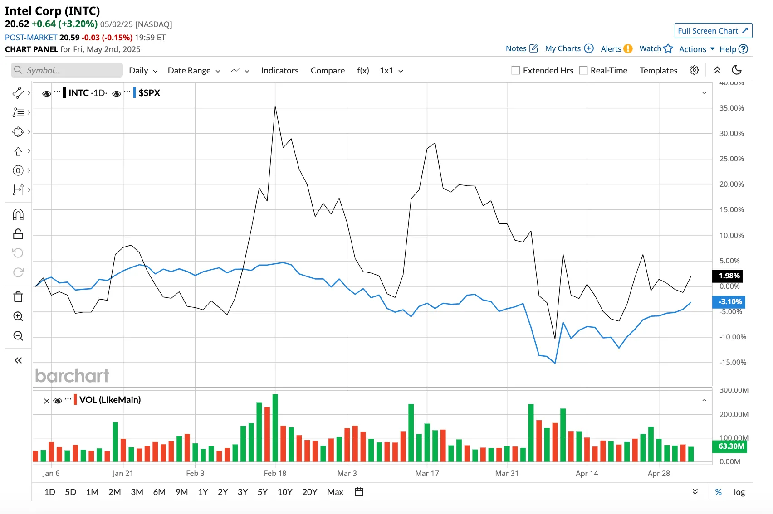773x514 pixels.
Task: Collapse the header with the double-chevron up icon
Action: [x=717, y=70]
